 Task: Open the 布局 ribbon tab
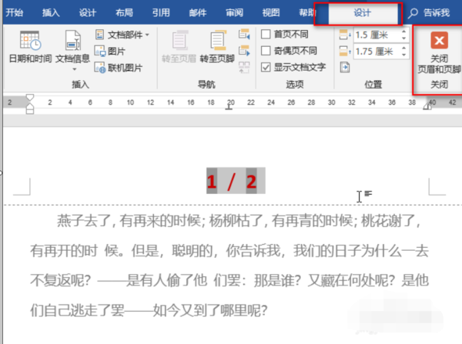(x=124, y=12)
